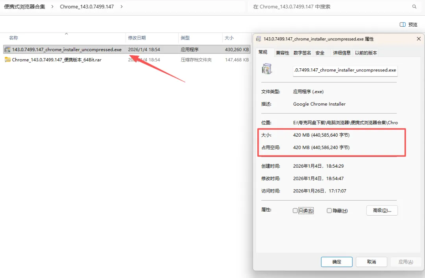Select file Chrome_143.0.7499.147_便携版本_64Bit.rar
The image size is (425, 278).
(x=57, y=60)
